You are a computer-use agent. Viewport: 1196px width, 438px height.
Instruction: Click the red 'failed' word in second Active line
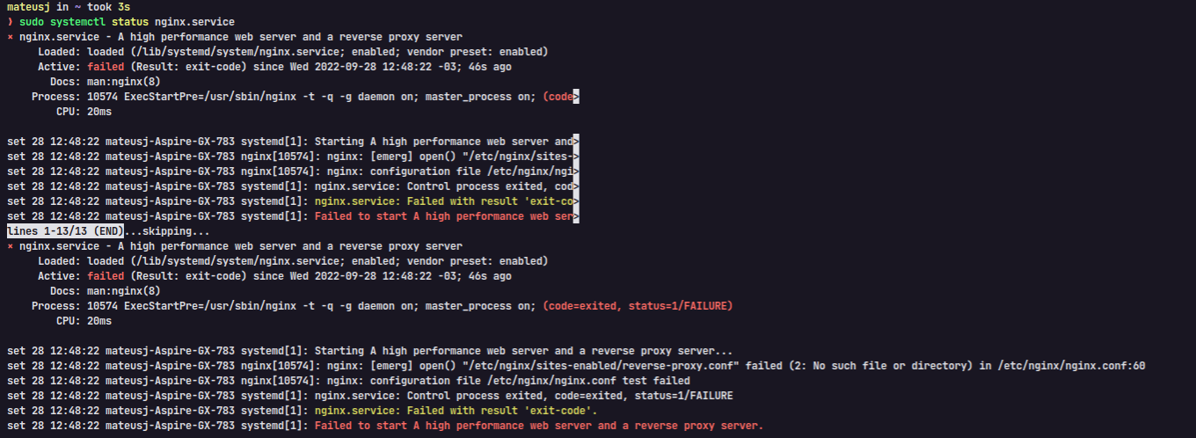pyautogui.click(x=106, y=276)
